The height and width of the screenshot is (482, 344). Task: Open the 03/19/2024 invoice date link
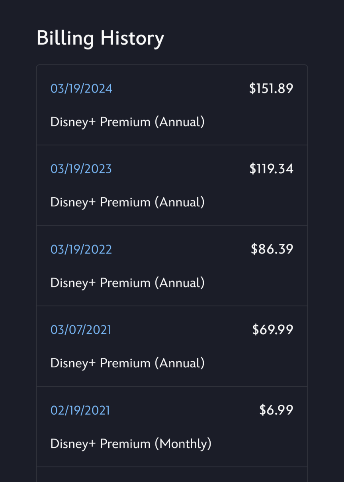[x=81, y=88]
